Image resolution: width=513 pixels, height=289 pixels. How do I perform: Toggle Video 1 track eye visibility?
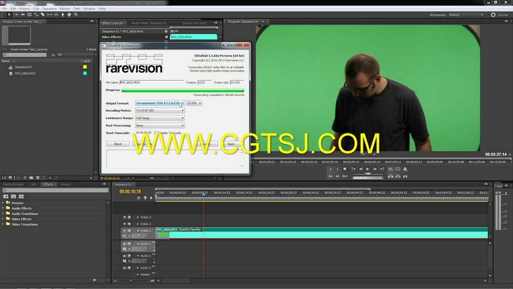coord(124,229)
